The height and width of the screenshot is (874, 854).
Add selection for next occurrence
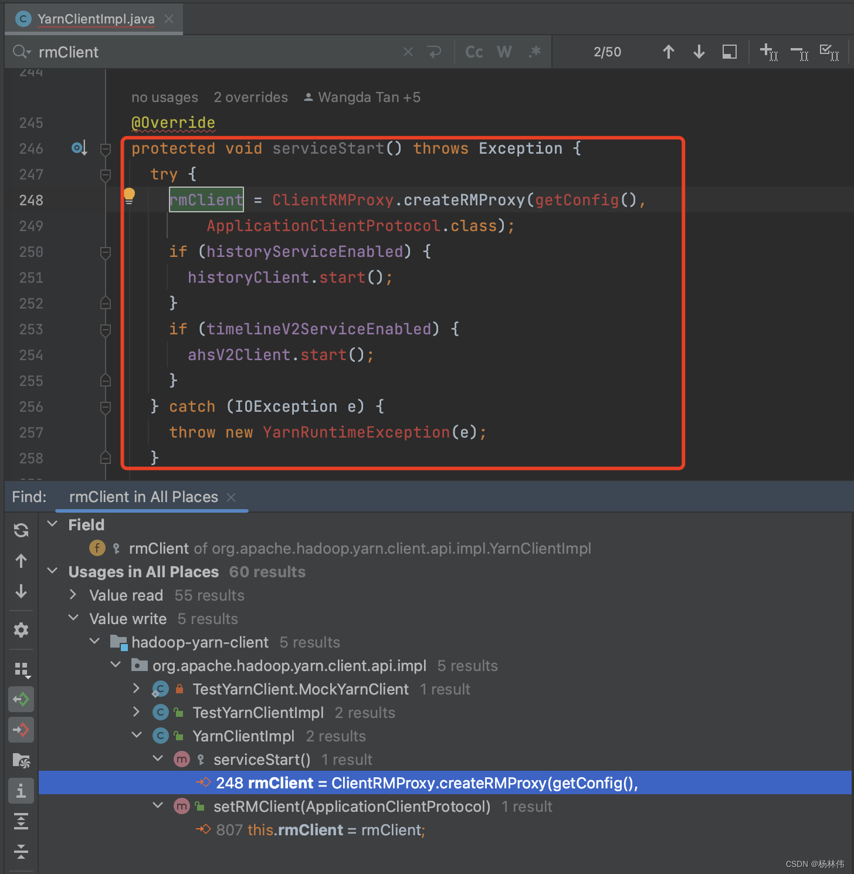click(769, 52)
